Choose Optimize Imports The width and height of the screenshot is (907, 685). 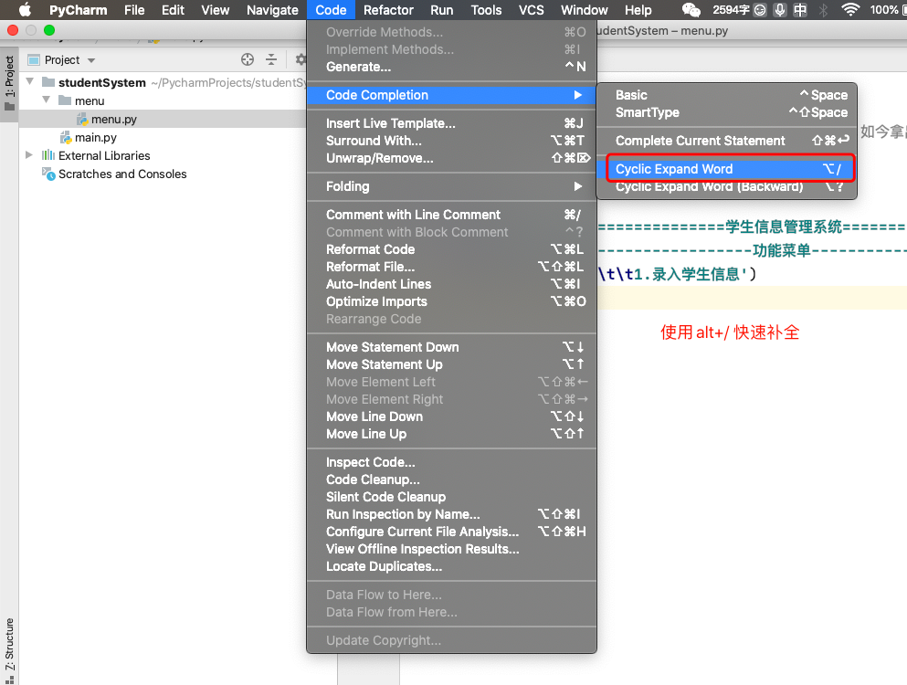coord(451,301)
